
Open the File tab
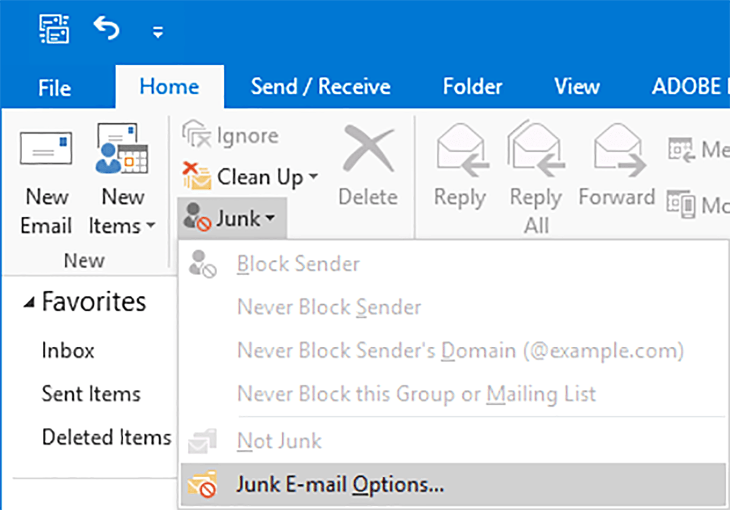[55, 88]
